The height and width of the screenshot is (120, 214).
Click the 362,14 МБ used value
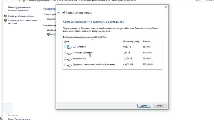148,64
